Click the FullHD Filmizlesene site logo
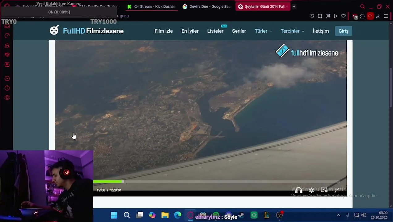The image size is (393, 222). [x=87, y=31]
